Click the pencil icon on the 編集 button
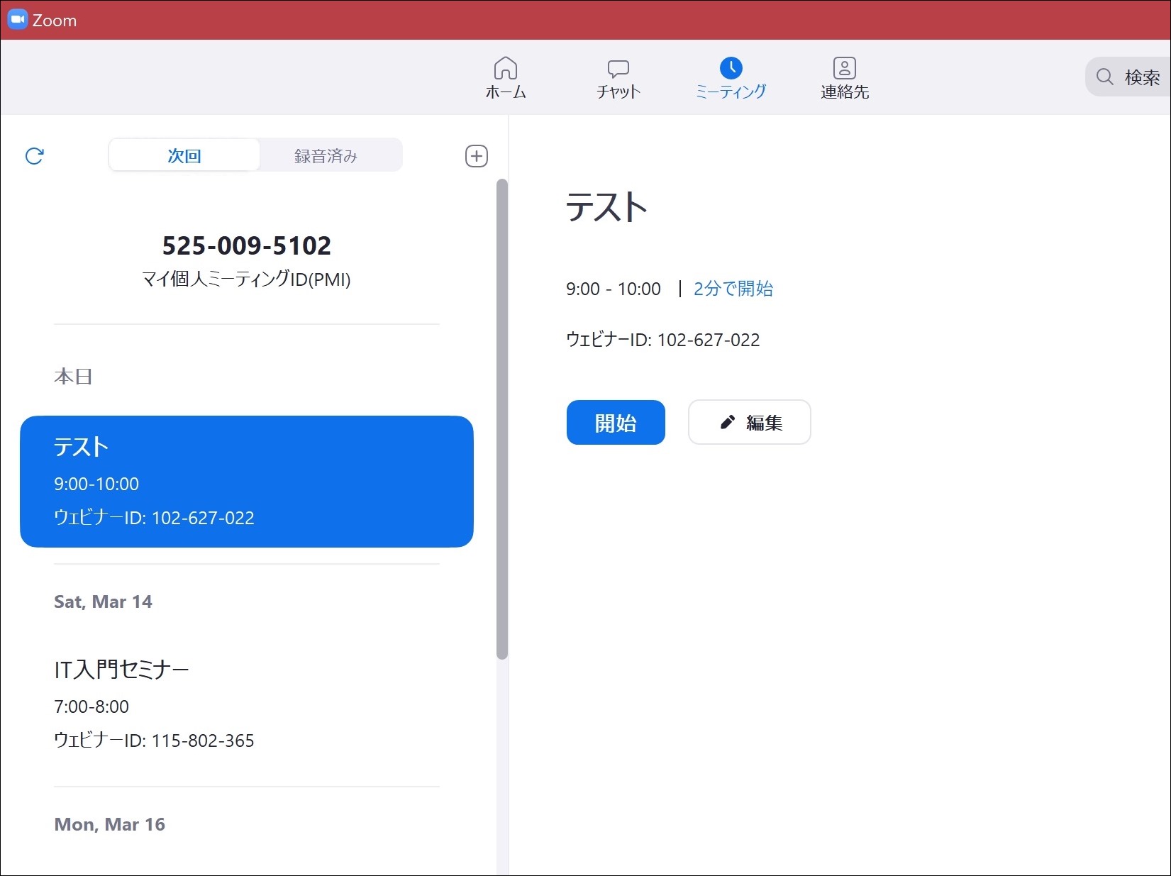The width and height of the screenshot is (1171, 876). click(x=727, y=423)
